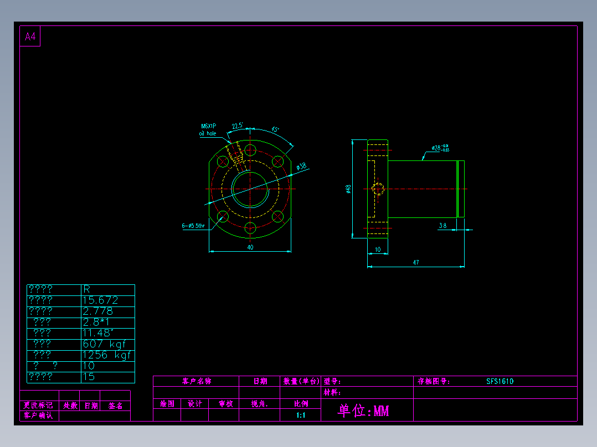Click the 客户名称 title block header

(197, 381)
